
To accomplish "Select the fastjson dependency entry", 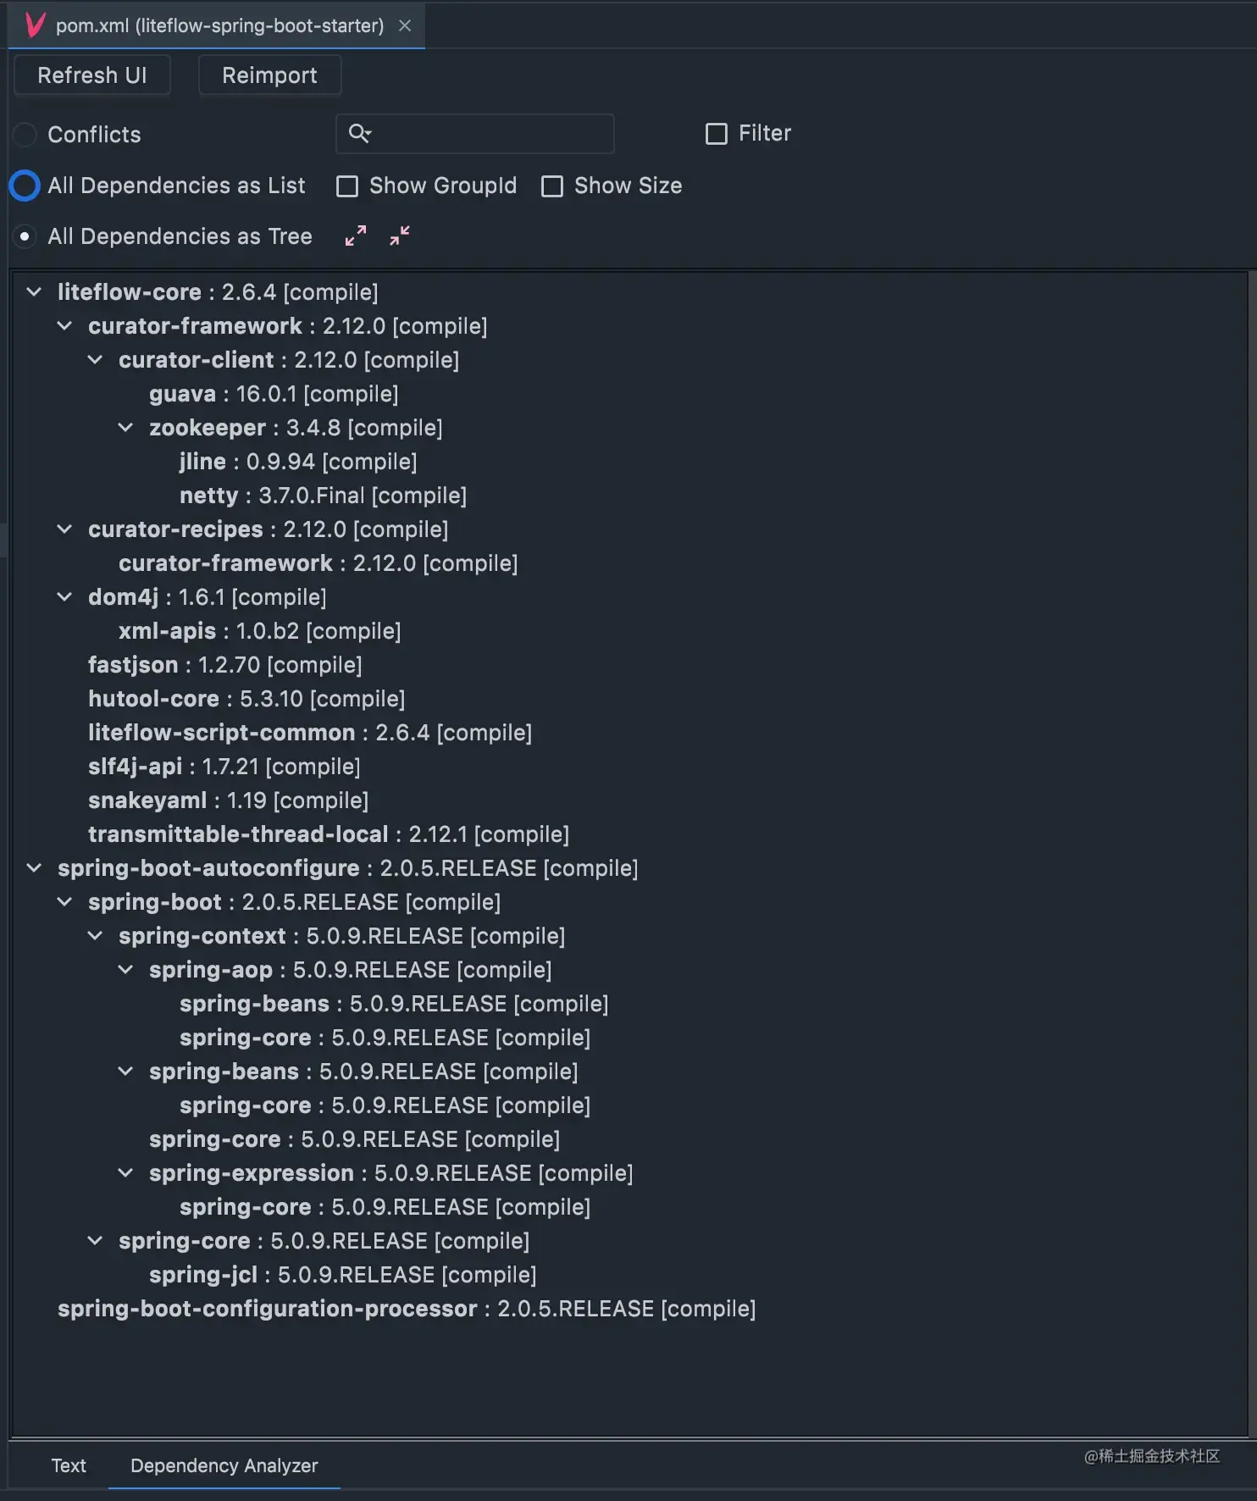I will (x=224, y=665).
